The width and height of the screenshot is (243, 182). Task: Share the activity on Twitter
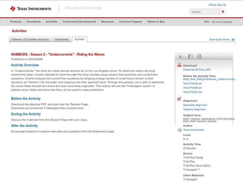[x=199, y=56]
